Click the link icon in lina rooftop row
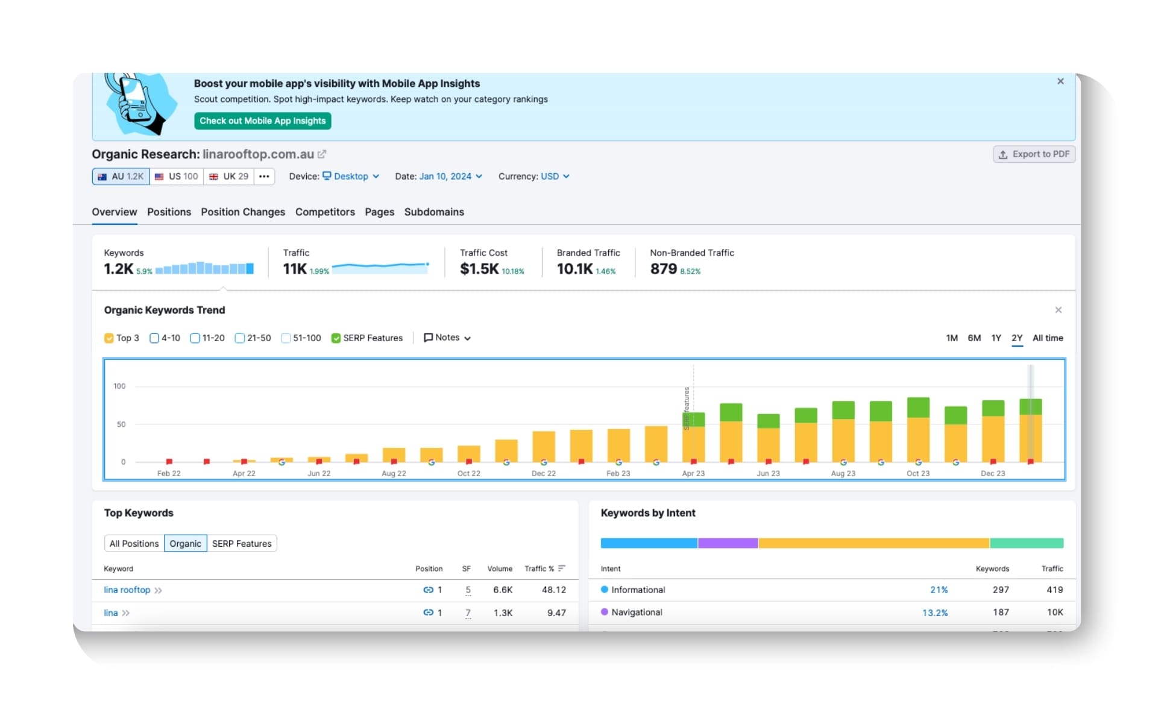The height and width of the screenshot is (727, 1164). (428, 590)
